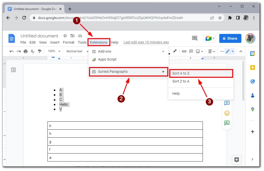This screenshot has height=171, width=264.
Task: Expand the editing mode pencil dropdown
Action: (232, 51)
